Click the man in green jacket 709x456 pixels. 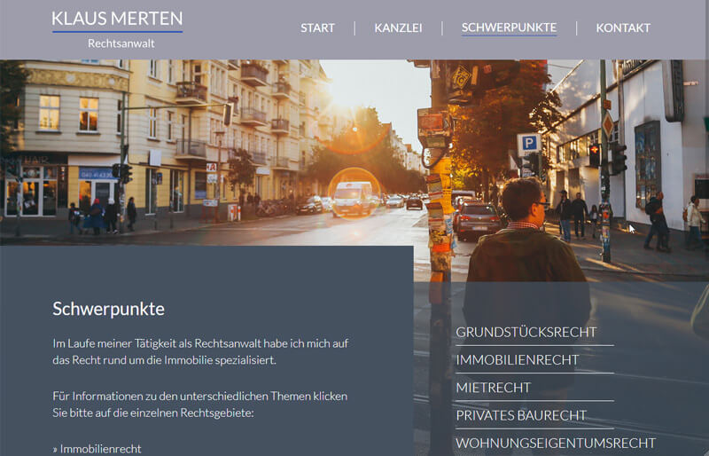point(526,254)
